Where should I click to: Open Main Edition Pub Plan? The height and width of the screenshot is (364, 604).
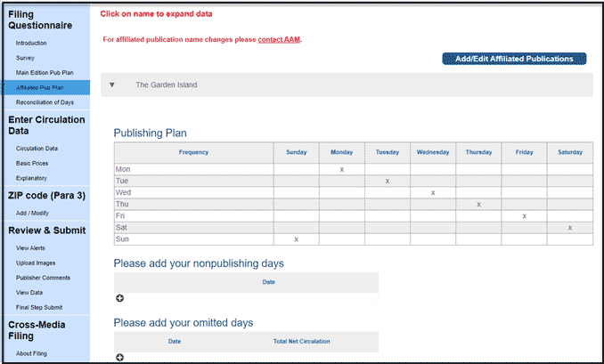(x=45, y=72)
